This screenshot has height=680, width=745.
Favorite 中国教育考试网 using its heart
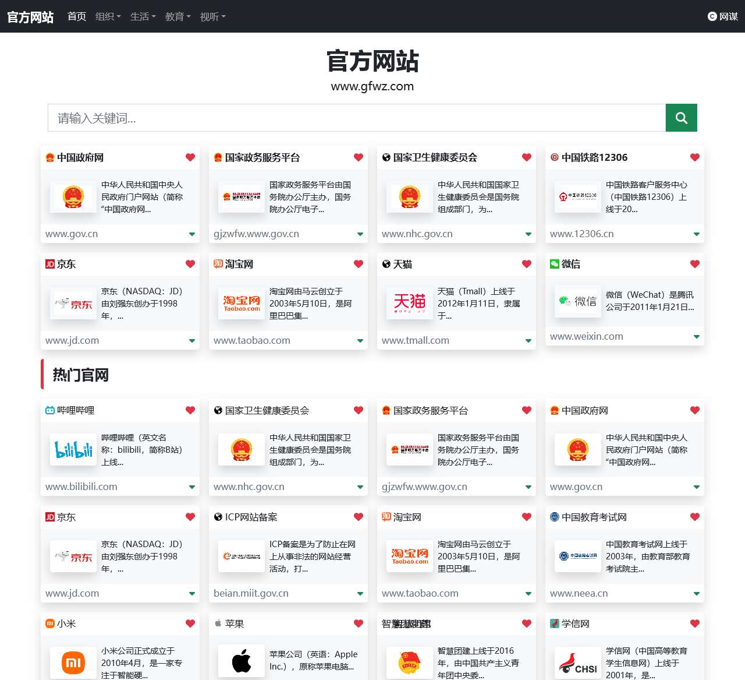(x=695, y=517)
